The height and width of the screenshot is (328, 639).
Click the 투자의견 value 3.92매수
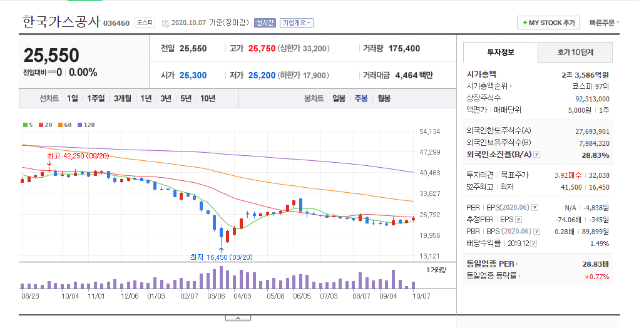pyautogui.click(x=568, y=175)
